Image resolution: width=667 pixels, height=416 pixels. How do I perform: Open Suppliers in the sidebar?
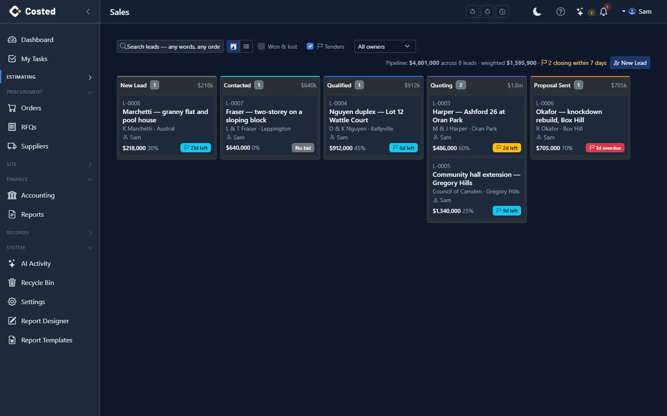coord(50,146)
